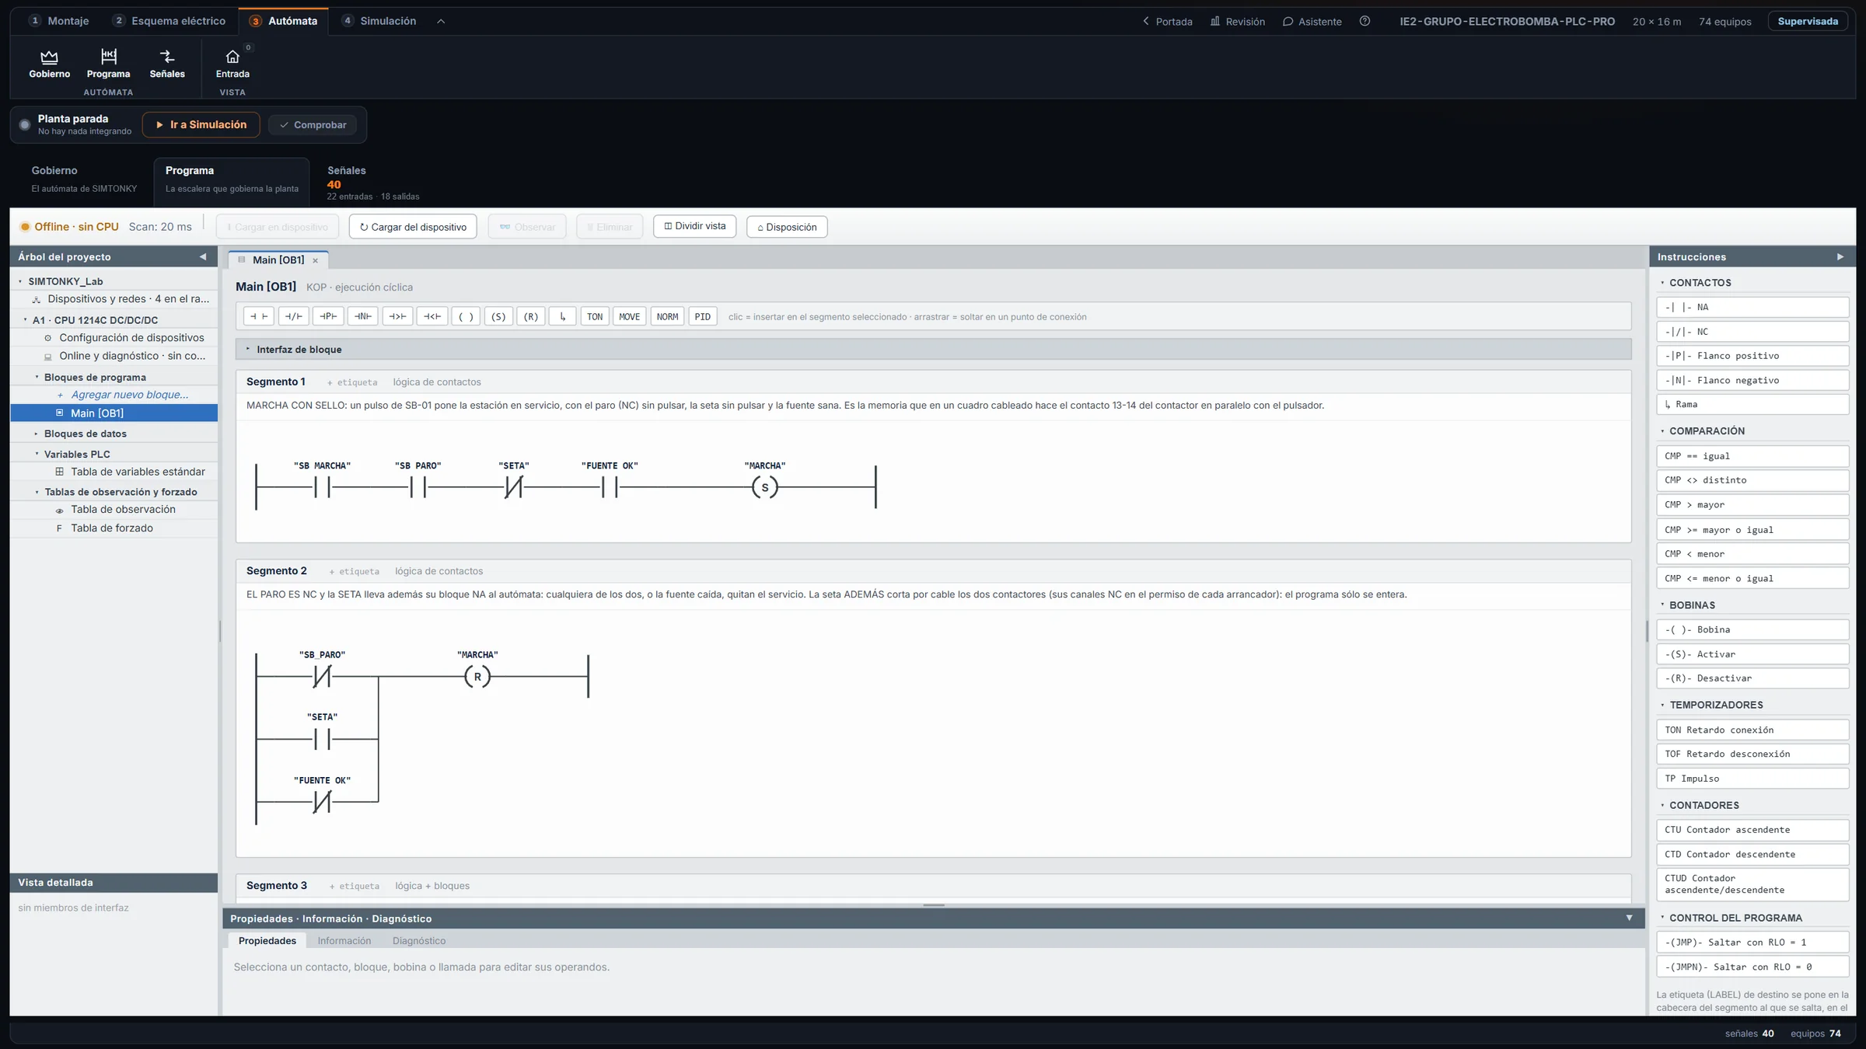Insert the less-than comparison contact from the toolbar
Viewport: 1866px width, 1049px height.
[x=432, y=316]
